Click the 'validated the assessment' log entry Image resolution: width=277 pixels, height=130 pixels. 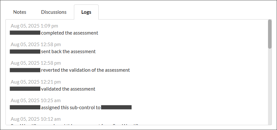(x=68, y=89)
